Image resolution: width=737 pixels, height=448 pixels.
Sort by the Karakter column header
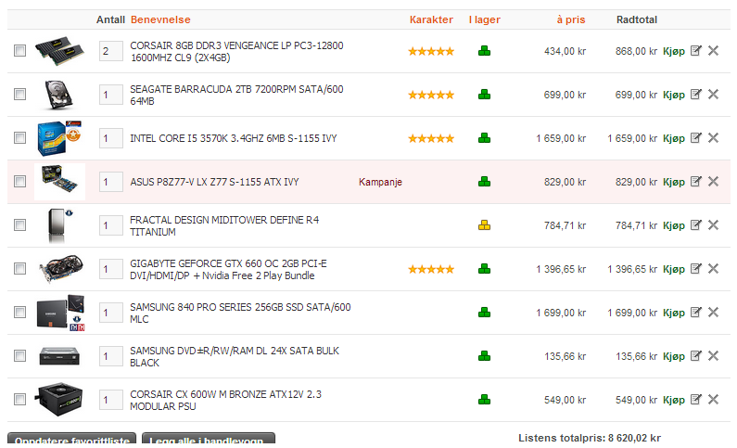tap(431, 19)
